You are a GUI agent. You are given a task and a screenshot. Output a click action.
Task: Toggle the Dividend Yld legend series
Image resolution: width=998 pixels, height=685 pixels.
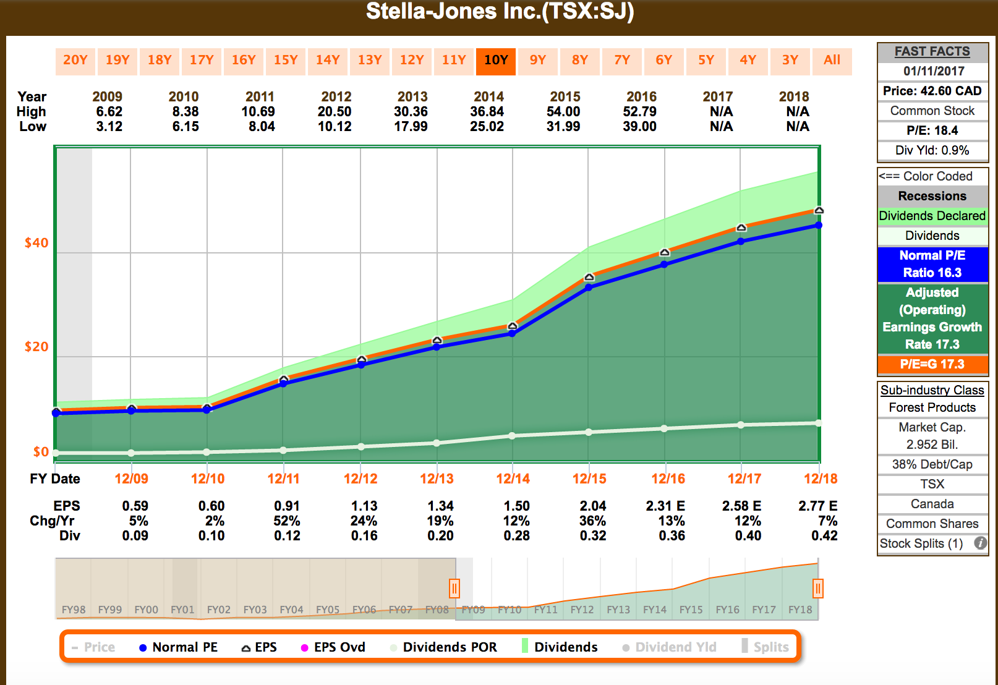tap(670, 647)
